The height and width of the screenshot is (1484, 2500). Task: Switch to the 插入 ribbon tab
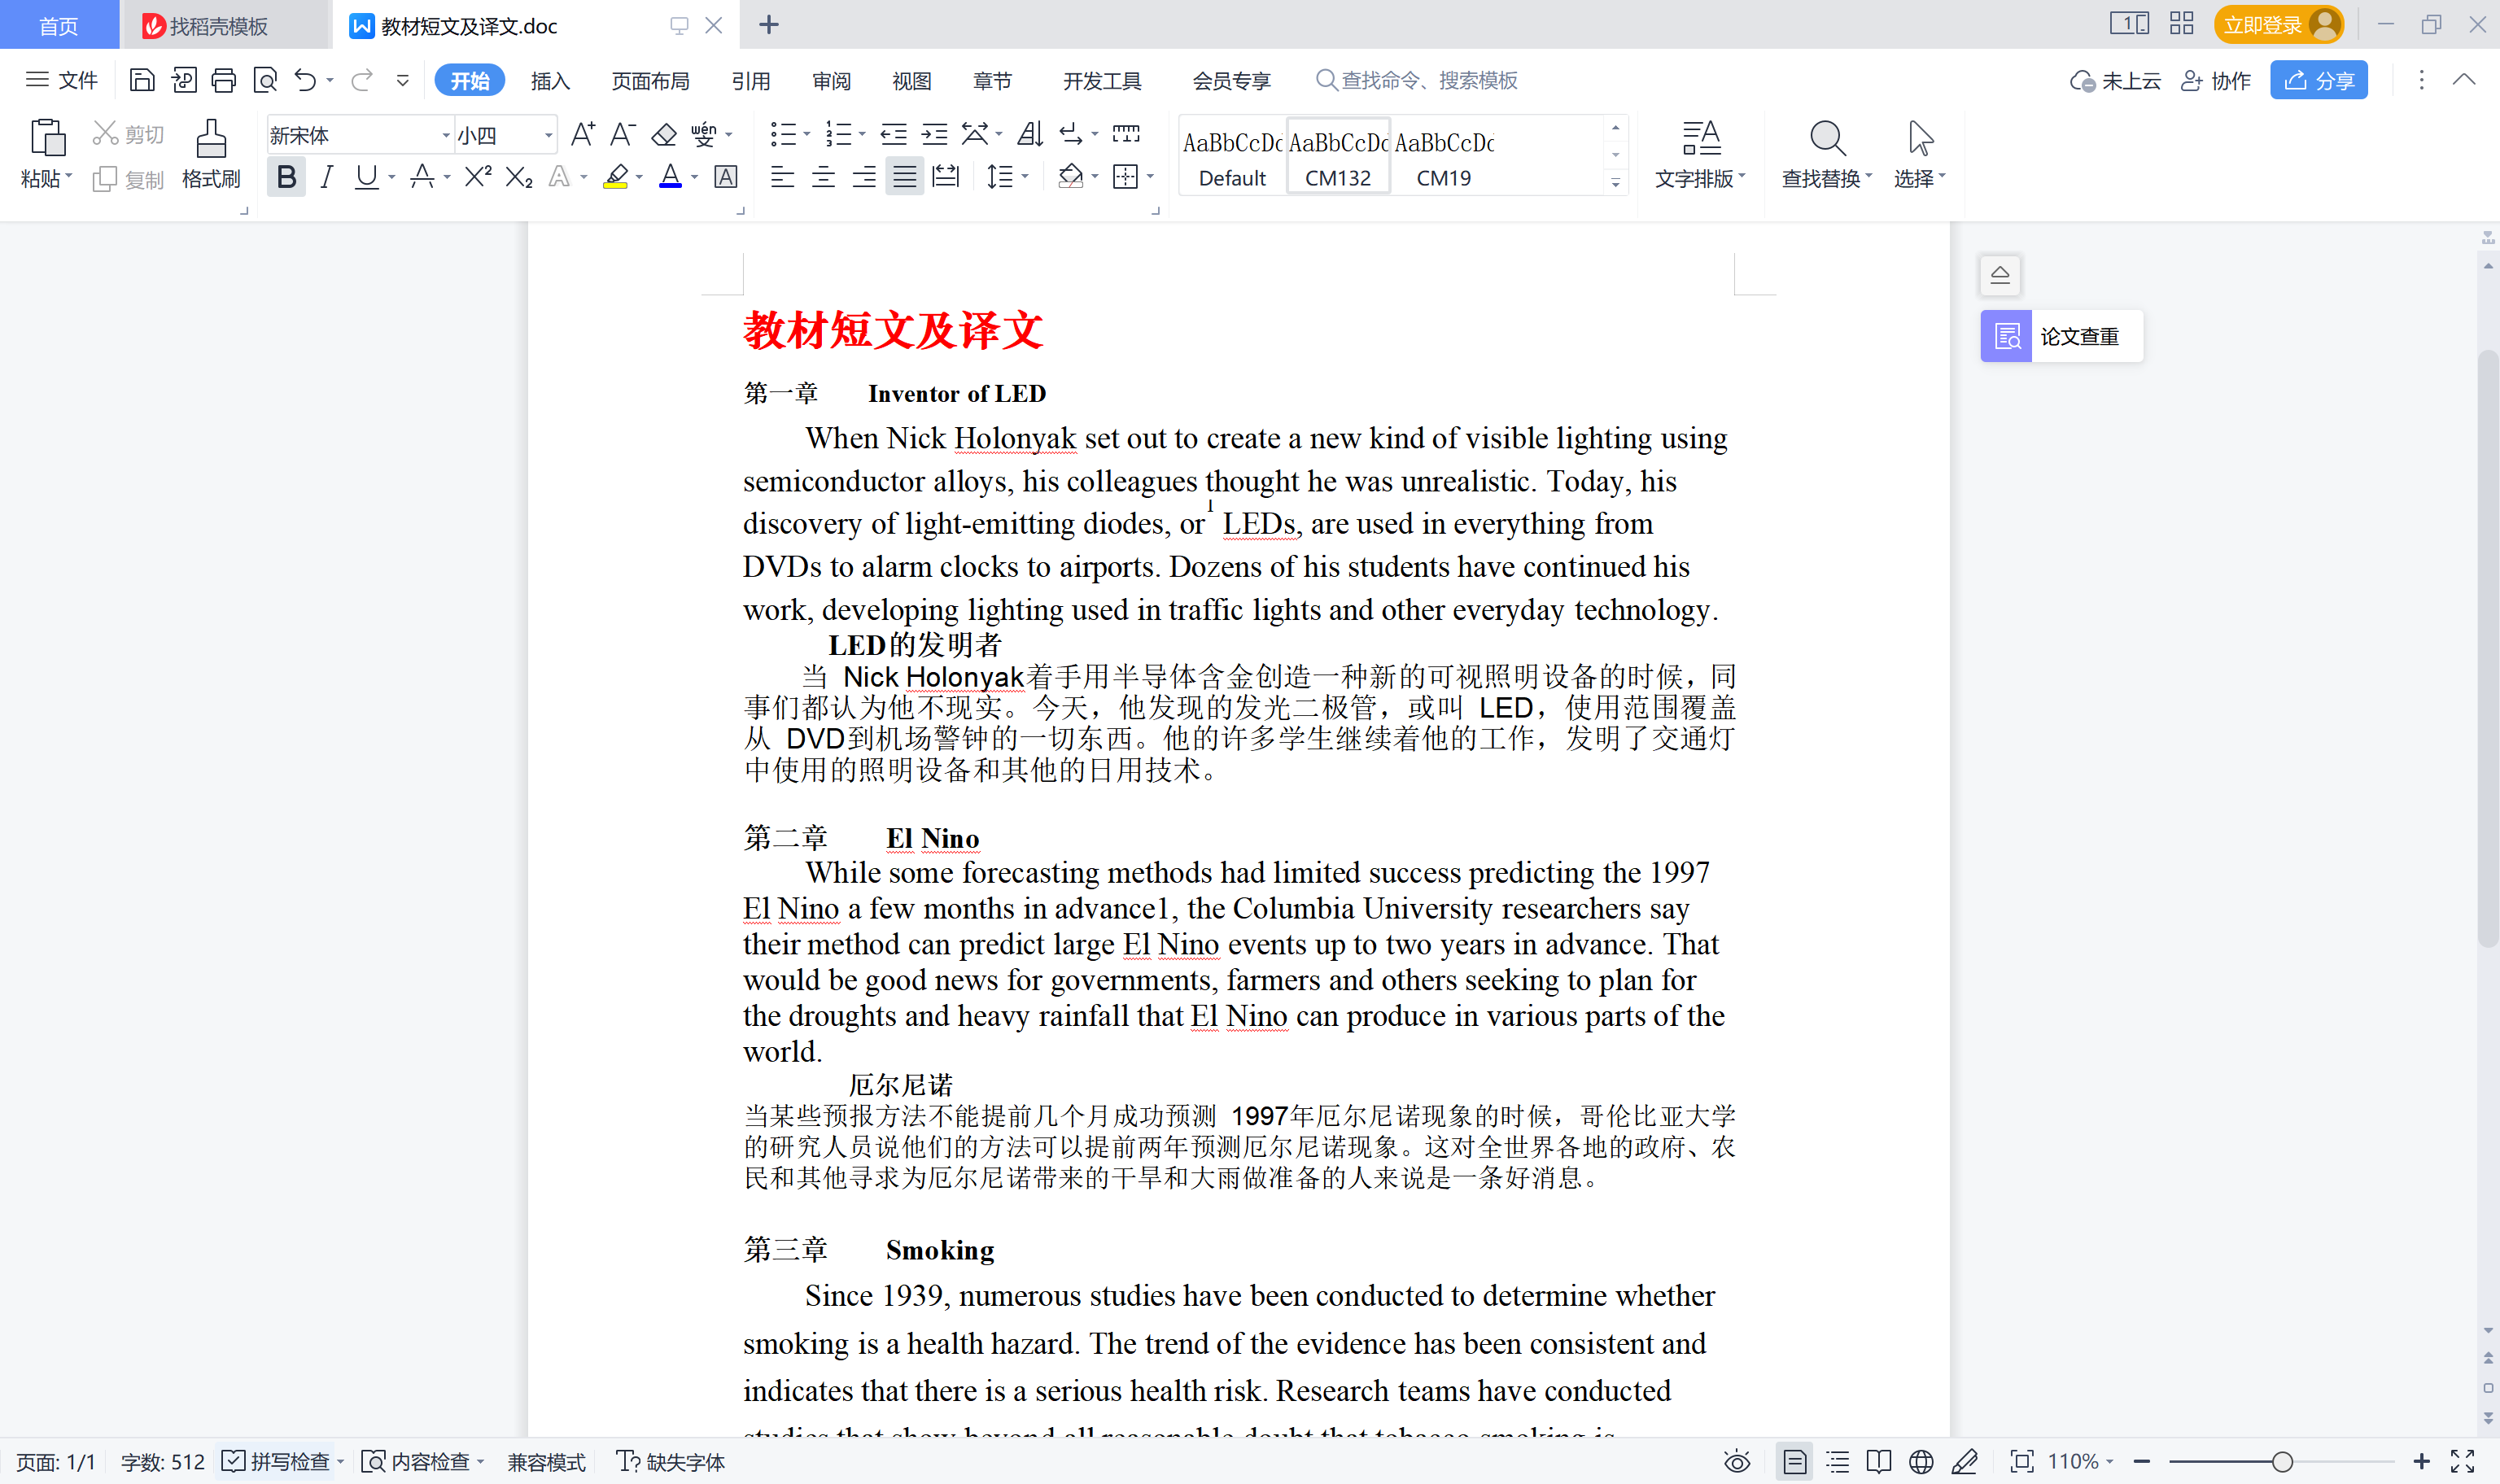point(550,81)
